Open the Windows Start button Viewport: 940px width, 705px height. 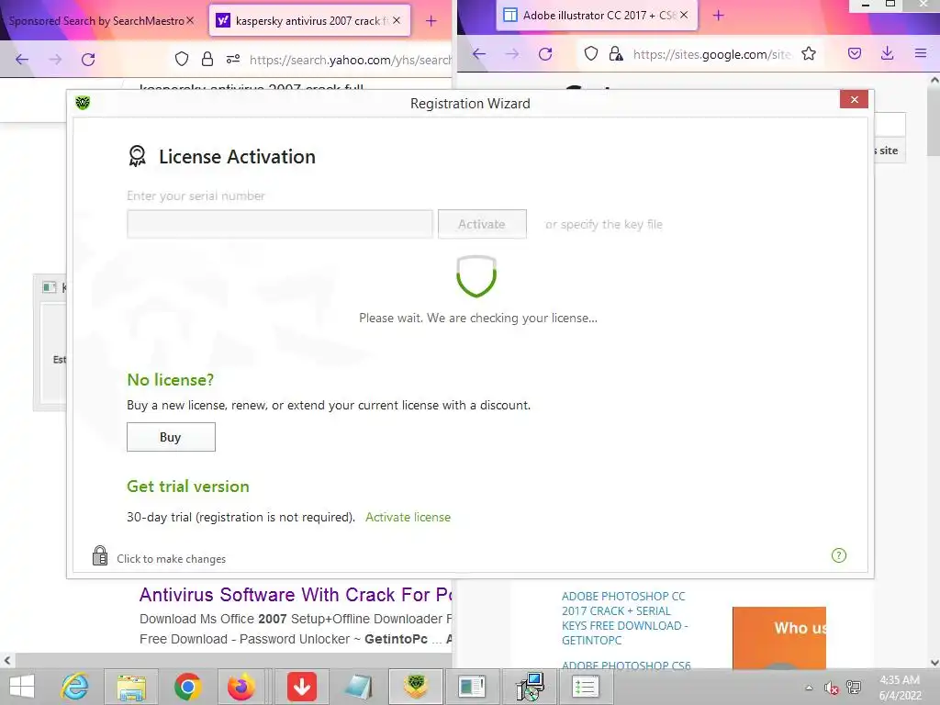click(x=22, y=687)
